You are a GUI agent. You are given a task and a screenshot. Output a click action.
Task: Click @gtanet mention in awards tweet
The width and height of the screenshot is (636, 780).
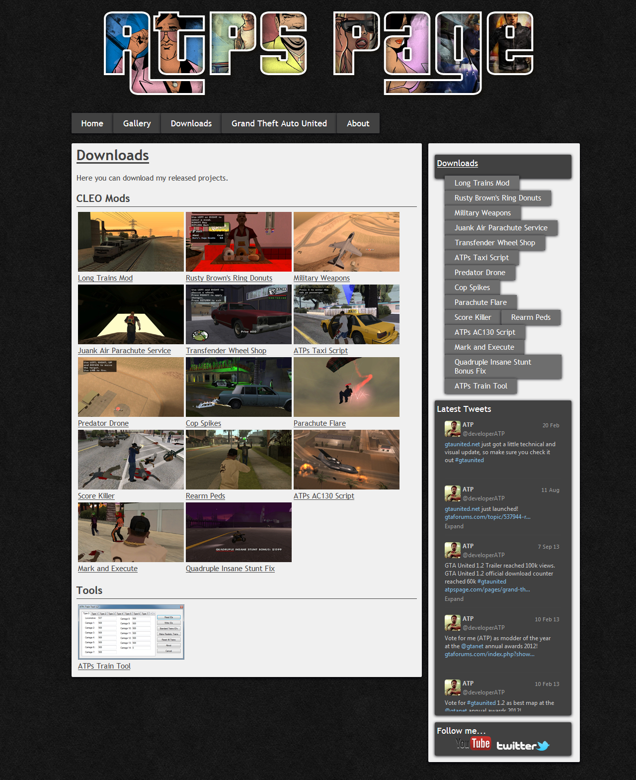473,646
